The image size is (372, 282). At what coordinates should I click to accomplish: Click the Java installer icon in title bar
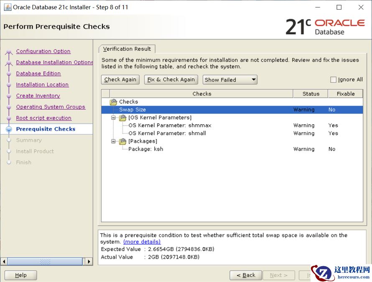coord(8,8)
